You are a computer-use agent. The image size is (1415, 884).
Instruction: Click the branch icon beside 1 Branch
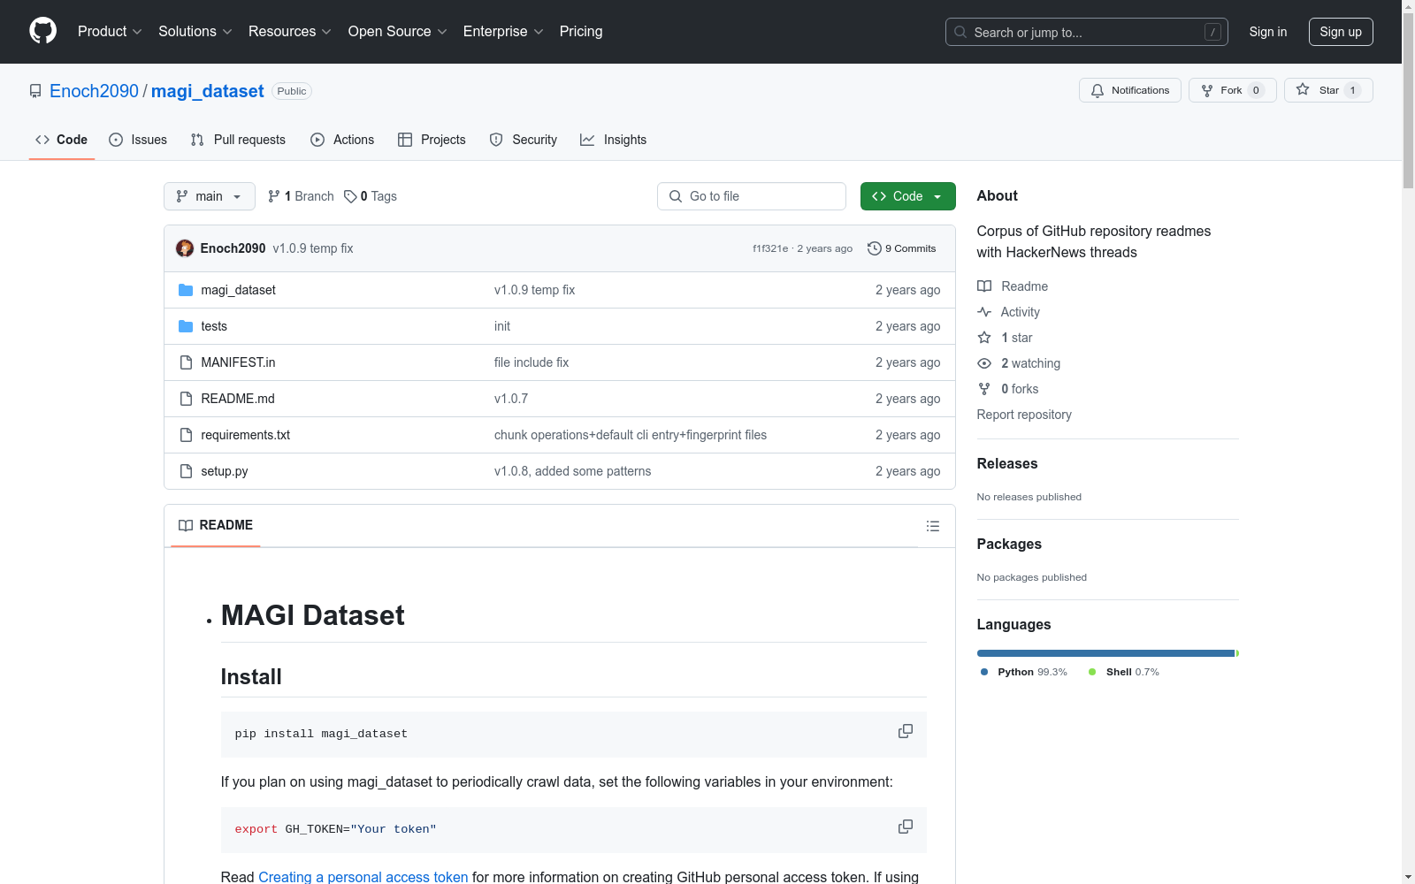point(274,196)
